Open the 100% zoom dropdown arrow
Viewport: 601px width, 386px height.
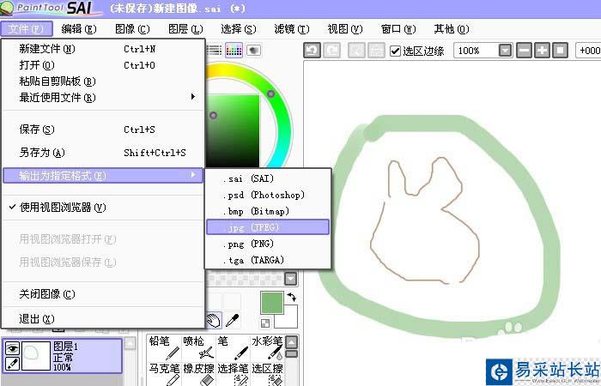(x=506, y=51)
